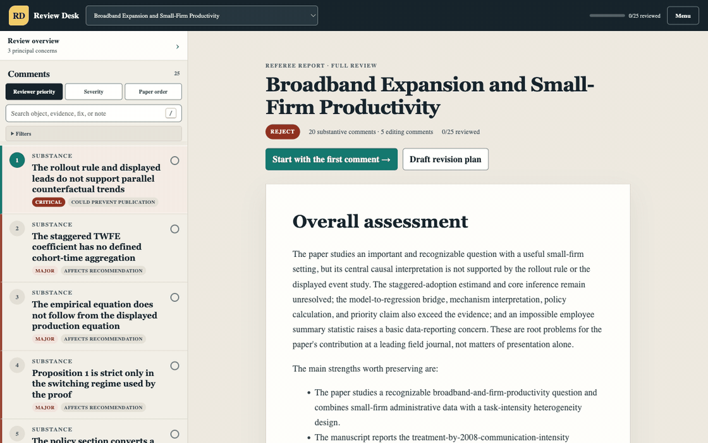Click the number 2 comment badge
Image resolution: width=708 pixels, height=443 pixels.
[x=17, y=228]
